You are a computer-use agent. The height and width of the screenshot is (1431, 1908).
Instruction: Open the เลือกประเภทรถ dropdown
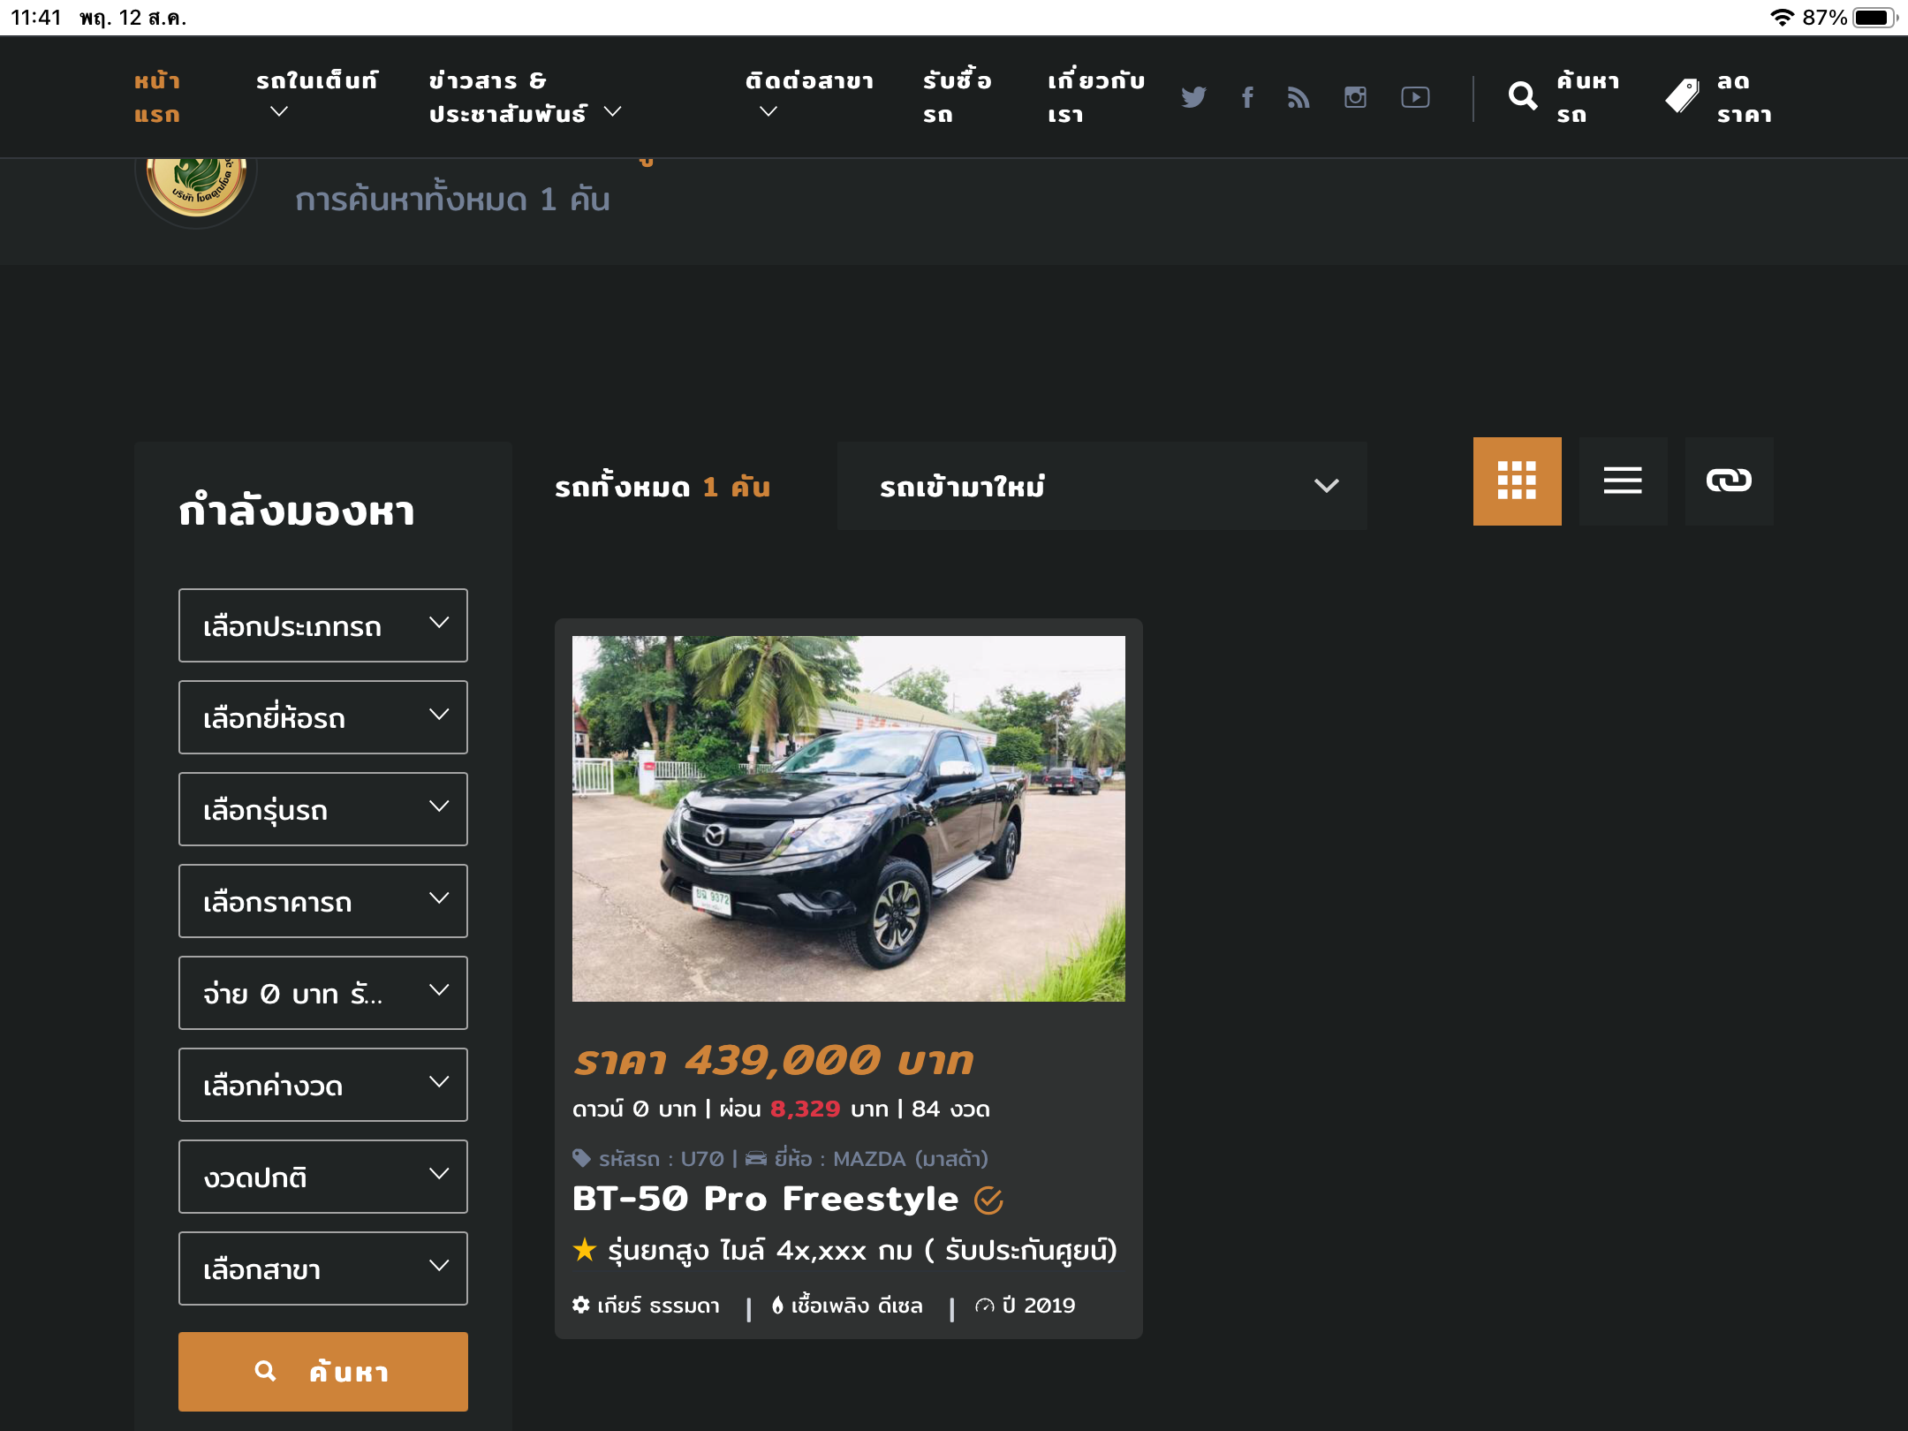tap(322, 625)
